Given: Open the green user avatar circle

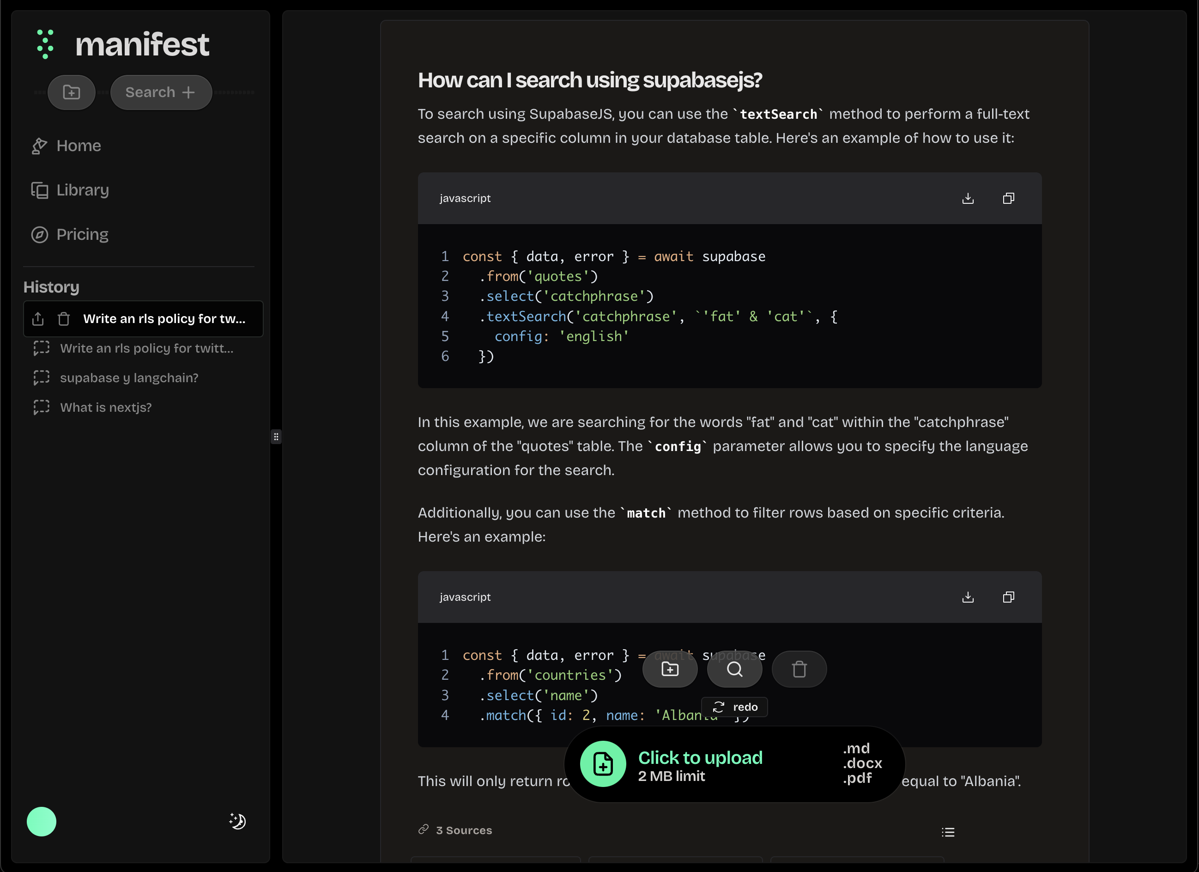Looking at the screenshot, I should point(41,821).
